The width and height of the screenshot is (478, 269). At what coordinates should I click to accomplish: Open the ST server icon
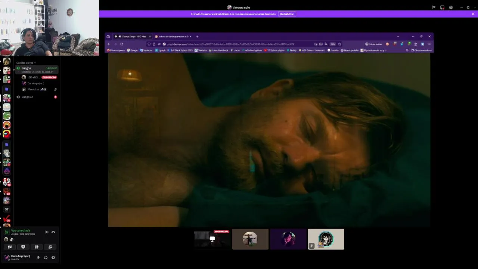[7, 209]
